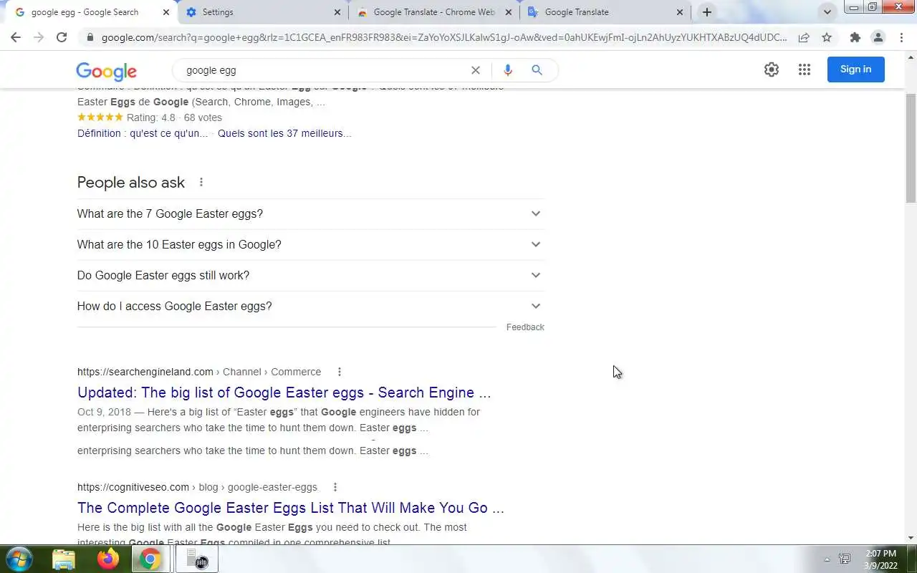Go to Google home via logo
The width and height of the screenshot is (917, 573).
[106, 71]
